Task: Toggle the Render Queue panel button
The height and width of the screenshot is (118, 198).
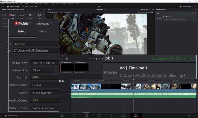Action: pyautogui.click(x=185, y=6)
